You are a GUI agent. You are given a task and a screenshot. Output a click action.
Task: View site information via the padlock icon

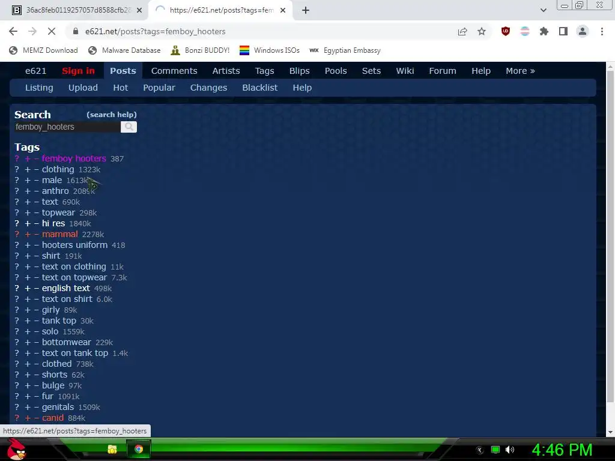click(76, 31)
